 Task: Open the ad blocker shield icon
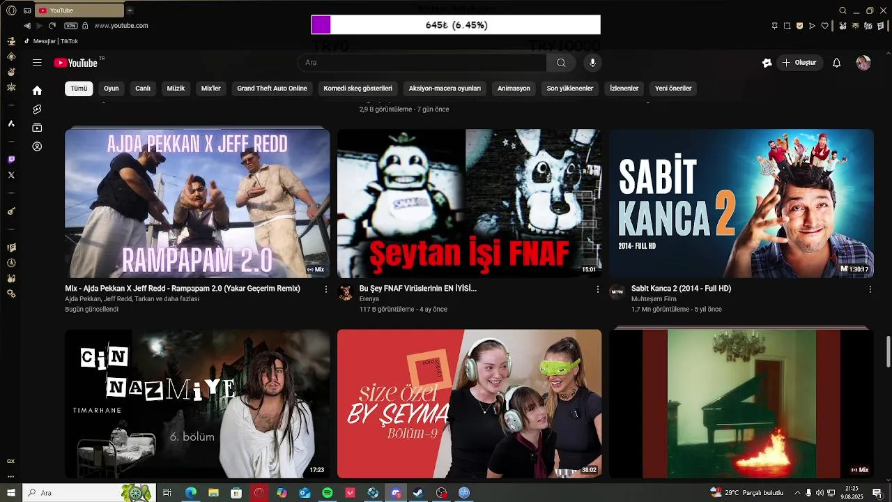799,26
